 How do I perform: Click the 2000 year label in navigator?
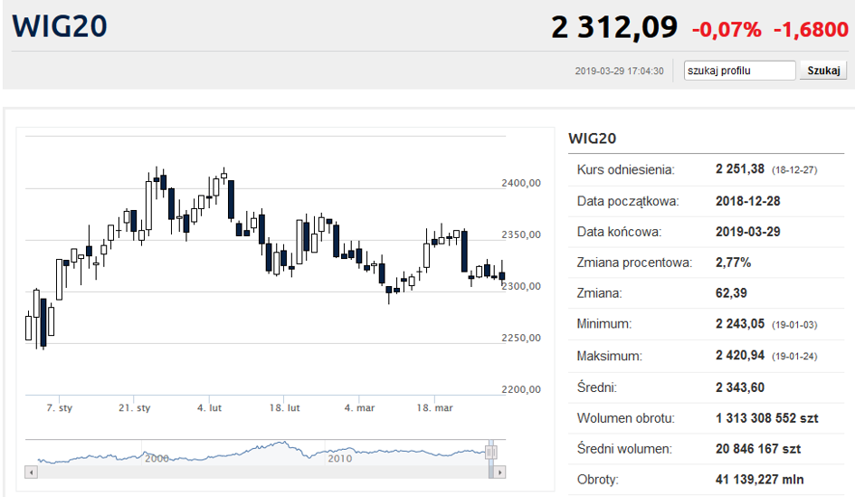click(157, 459)
